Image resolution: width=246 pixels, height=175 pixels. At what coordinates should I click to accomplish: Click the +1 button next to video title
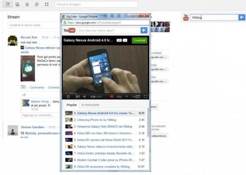(x=119, y=40)
